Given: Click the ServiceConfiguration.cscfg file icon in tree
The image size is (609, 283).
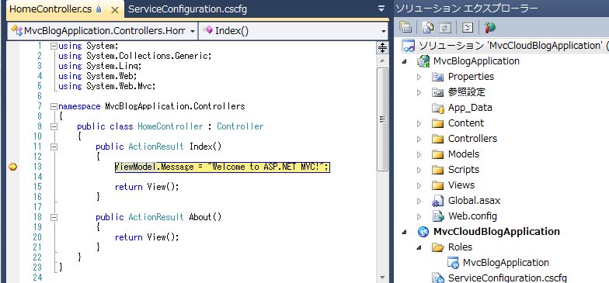Looking at the screenshot, I should (x=438, y=278).
